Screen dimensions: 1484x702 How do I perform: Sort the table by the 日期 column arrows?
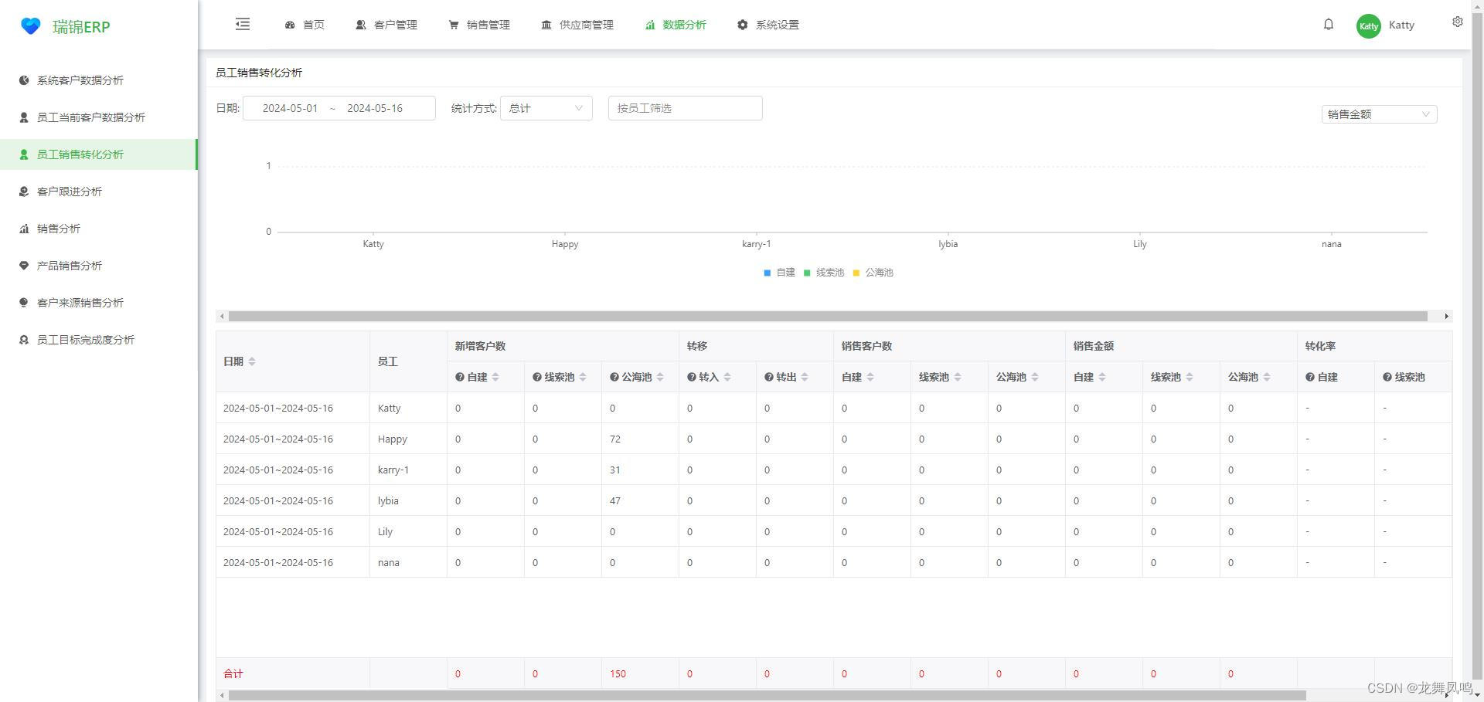(252, 361)
